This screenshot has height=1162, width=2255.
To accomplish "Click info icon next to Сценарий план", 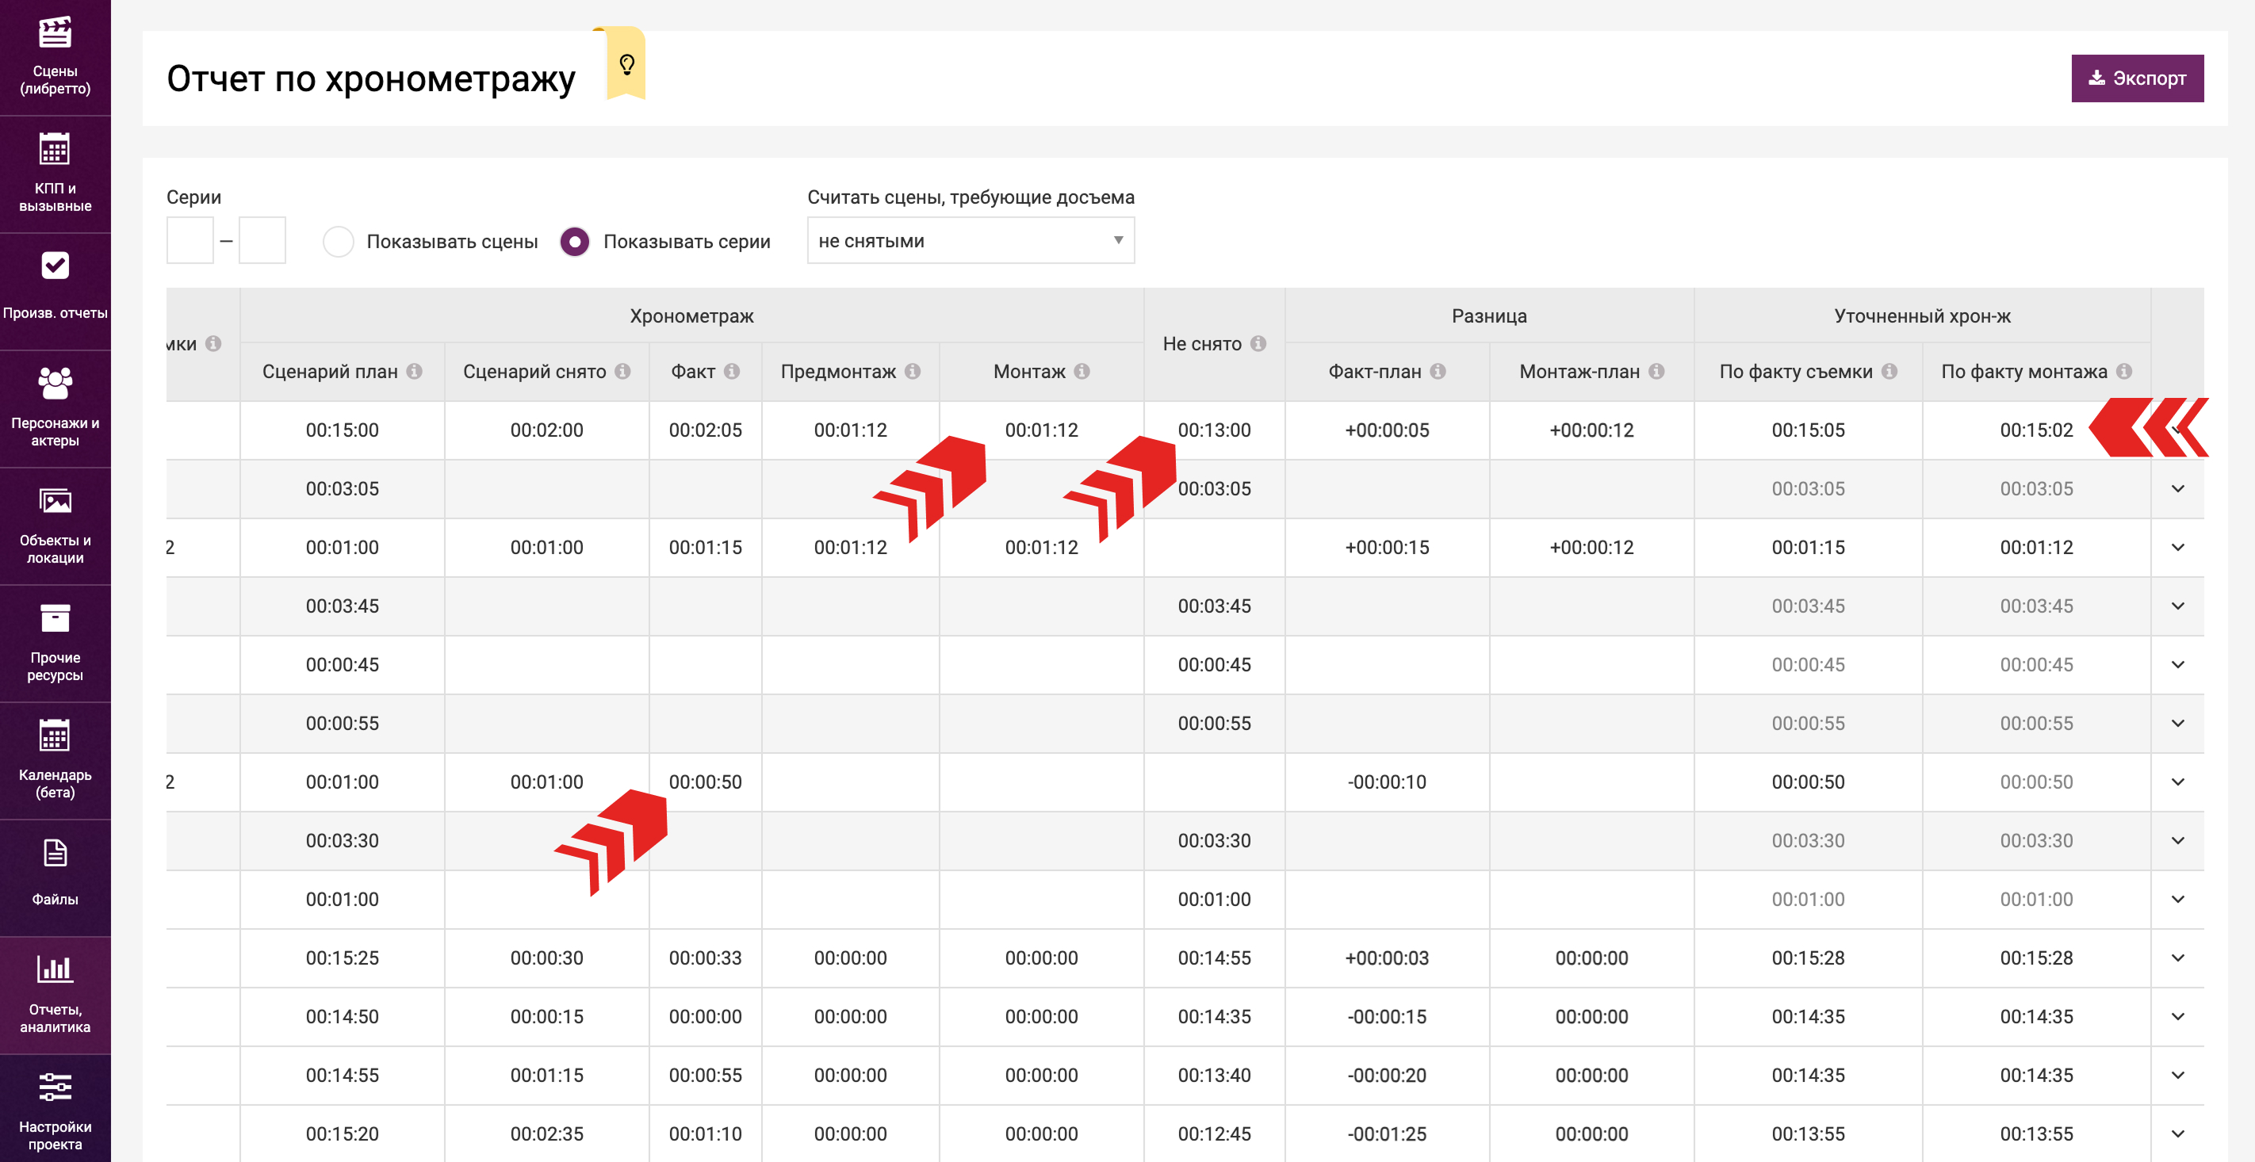I will pyautogui.click(x=415, y=372).
